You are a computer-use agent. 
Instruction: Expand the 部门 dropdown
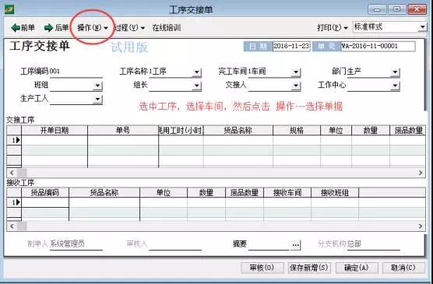coord(395,72)
